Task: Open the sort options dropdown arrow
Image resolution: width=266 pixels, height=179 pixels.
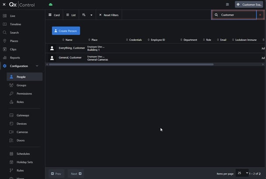Action: tap(92, 15)
